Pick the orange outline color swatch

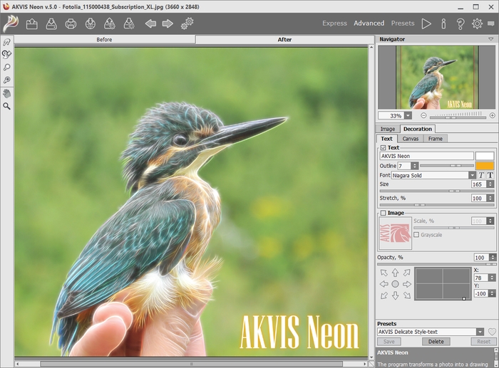tap(485, 166)
